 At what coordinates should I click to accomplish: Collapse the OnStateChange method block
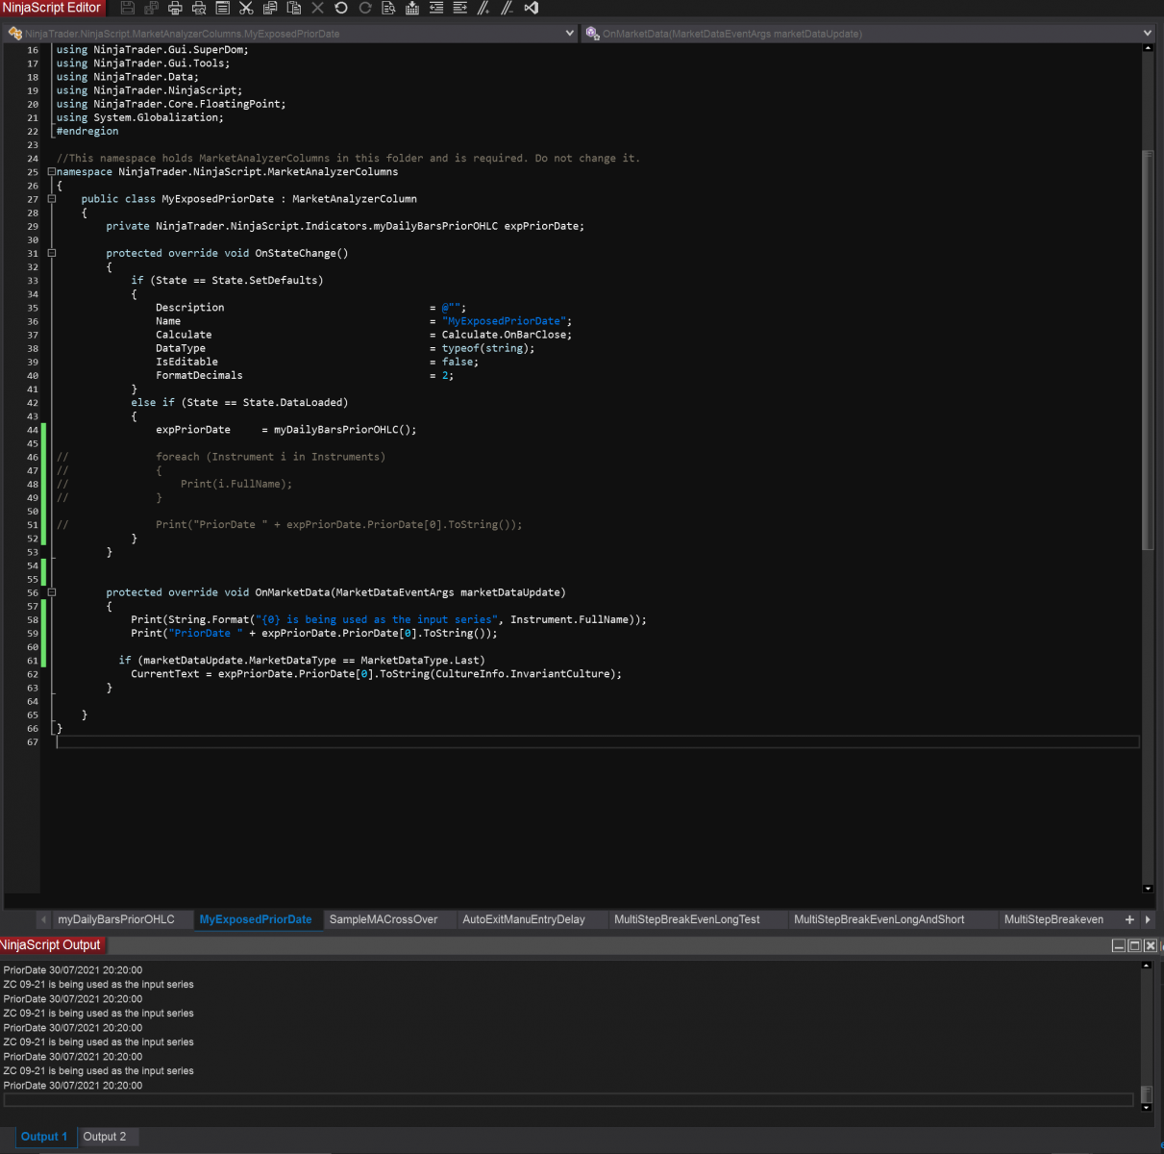[x=52, y=254]
